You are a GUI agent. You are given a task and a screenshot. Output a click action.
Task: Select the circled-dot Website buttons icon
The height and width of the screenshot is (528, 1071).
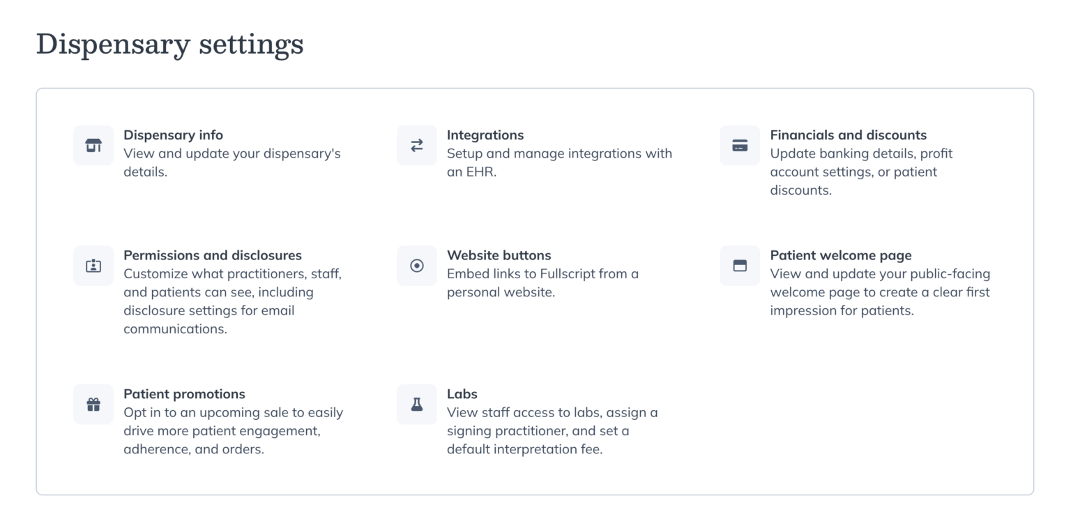point(416,266)
